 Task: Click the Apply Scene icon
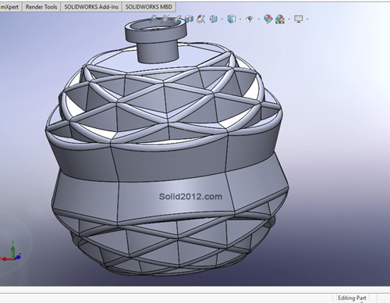[x=280, y=19]
